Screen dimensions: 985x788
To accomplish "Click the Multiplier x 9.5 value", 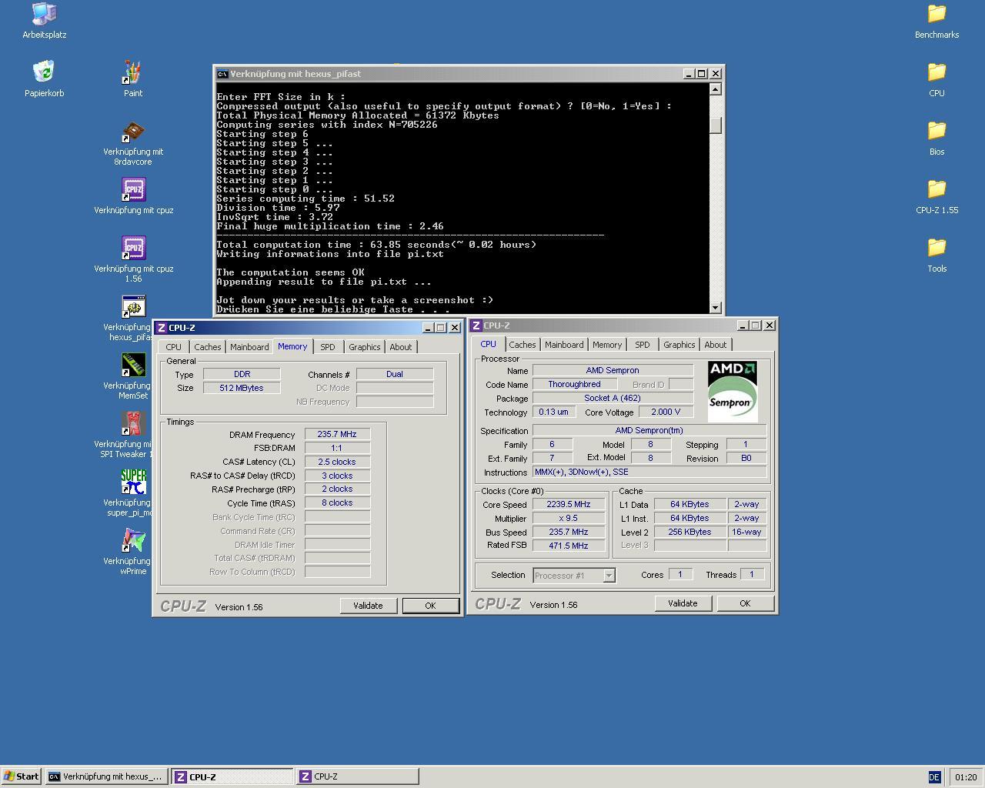I will pyautogui.click(x=568, y=518).
